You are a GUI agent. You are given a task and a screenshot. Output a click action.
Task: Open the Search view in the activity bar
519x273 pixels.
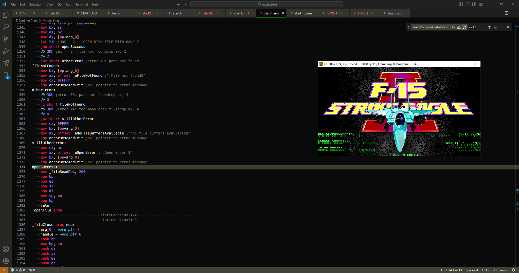click(x=6, y=27)
